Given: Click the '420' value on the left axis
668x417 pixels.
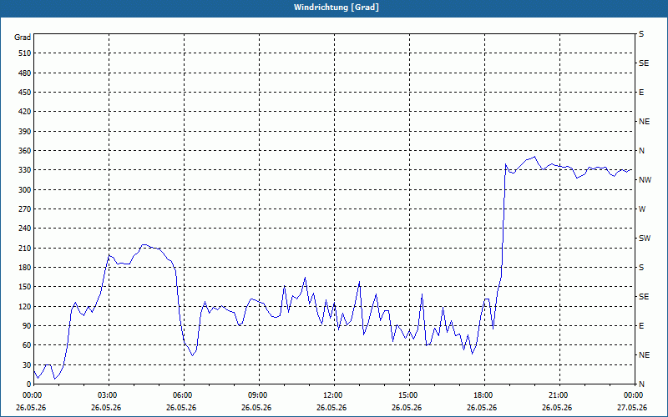Looking at the screenshot, I should coord(25,112).
